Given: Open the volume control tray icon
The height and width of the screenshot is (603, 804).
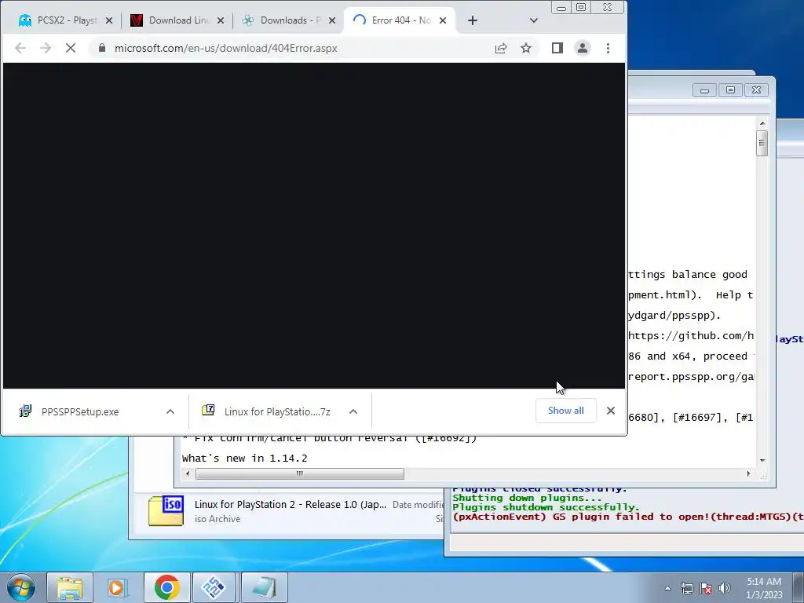Looking at the screenshot, I should coord(725,588).
